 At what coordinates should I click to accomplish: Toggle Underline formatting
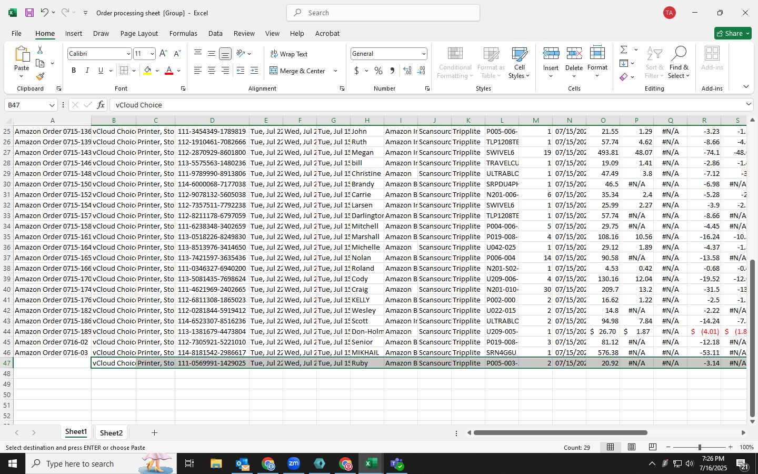pos(101,71)
